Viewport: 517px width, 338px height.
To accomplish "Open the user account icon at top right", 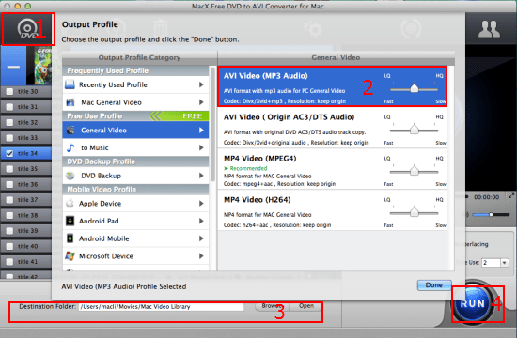I will point(490,30).
